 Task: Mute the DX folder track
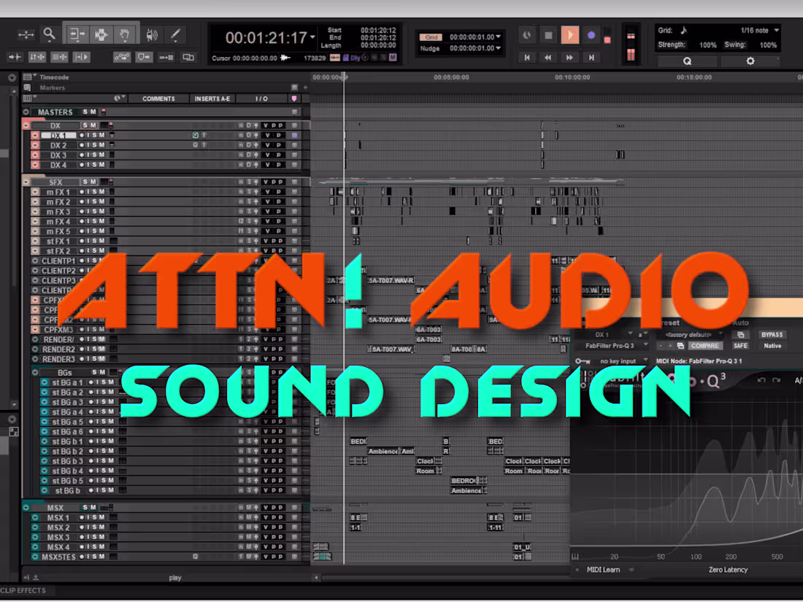[93, 125]
